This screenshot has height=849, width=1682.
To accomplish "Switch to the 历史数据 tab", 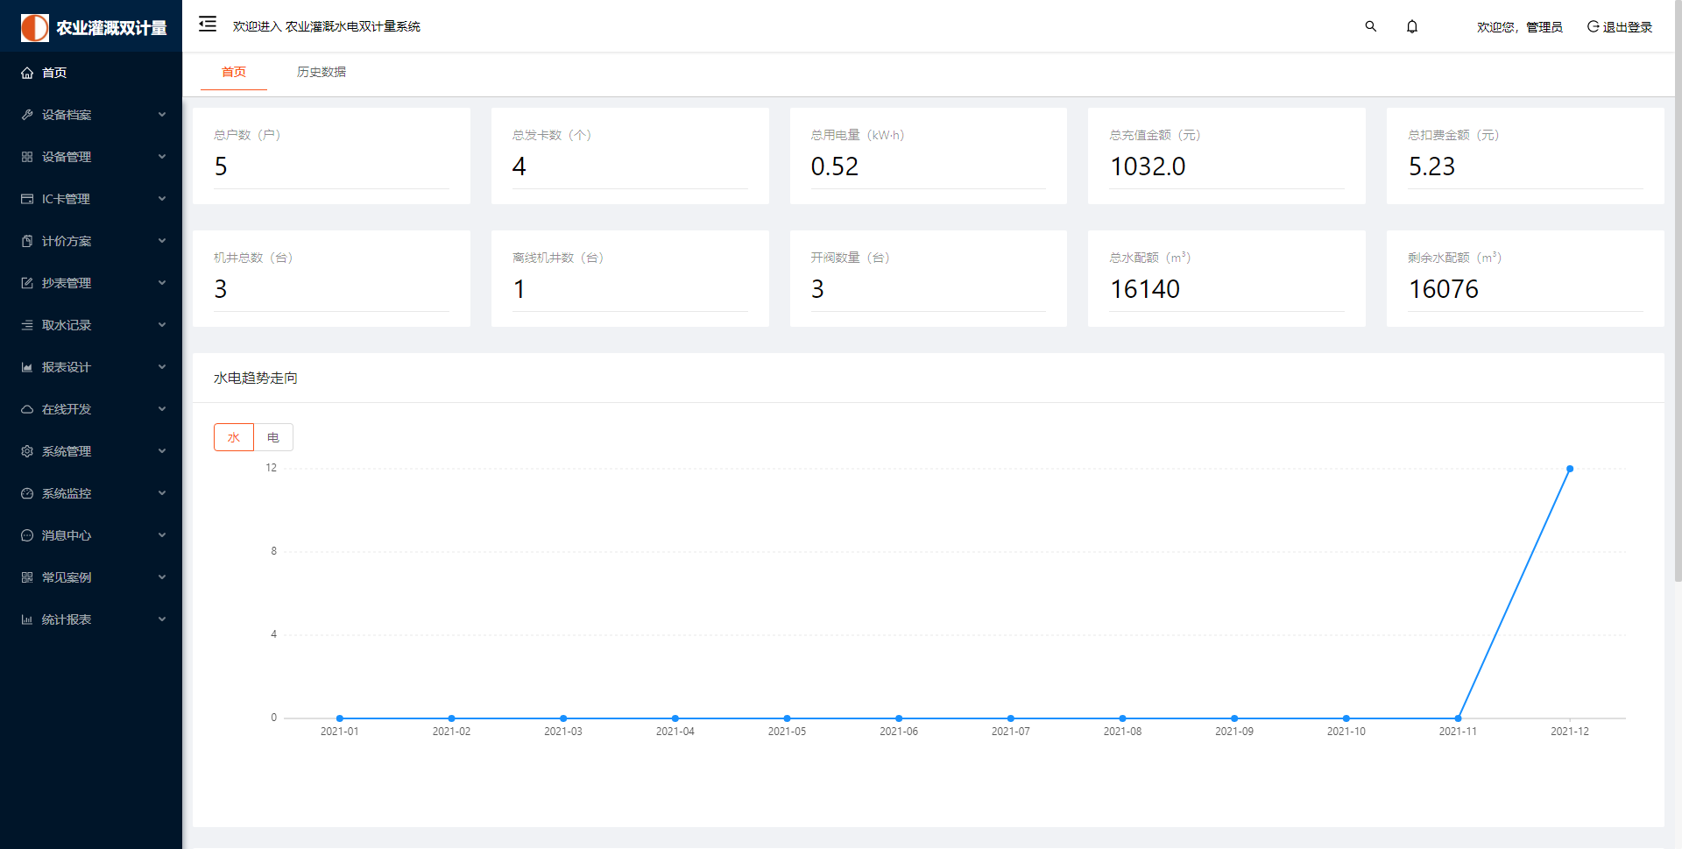I will (x=322, y=72).
